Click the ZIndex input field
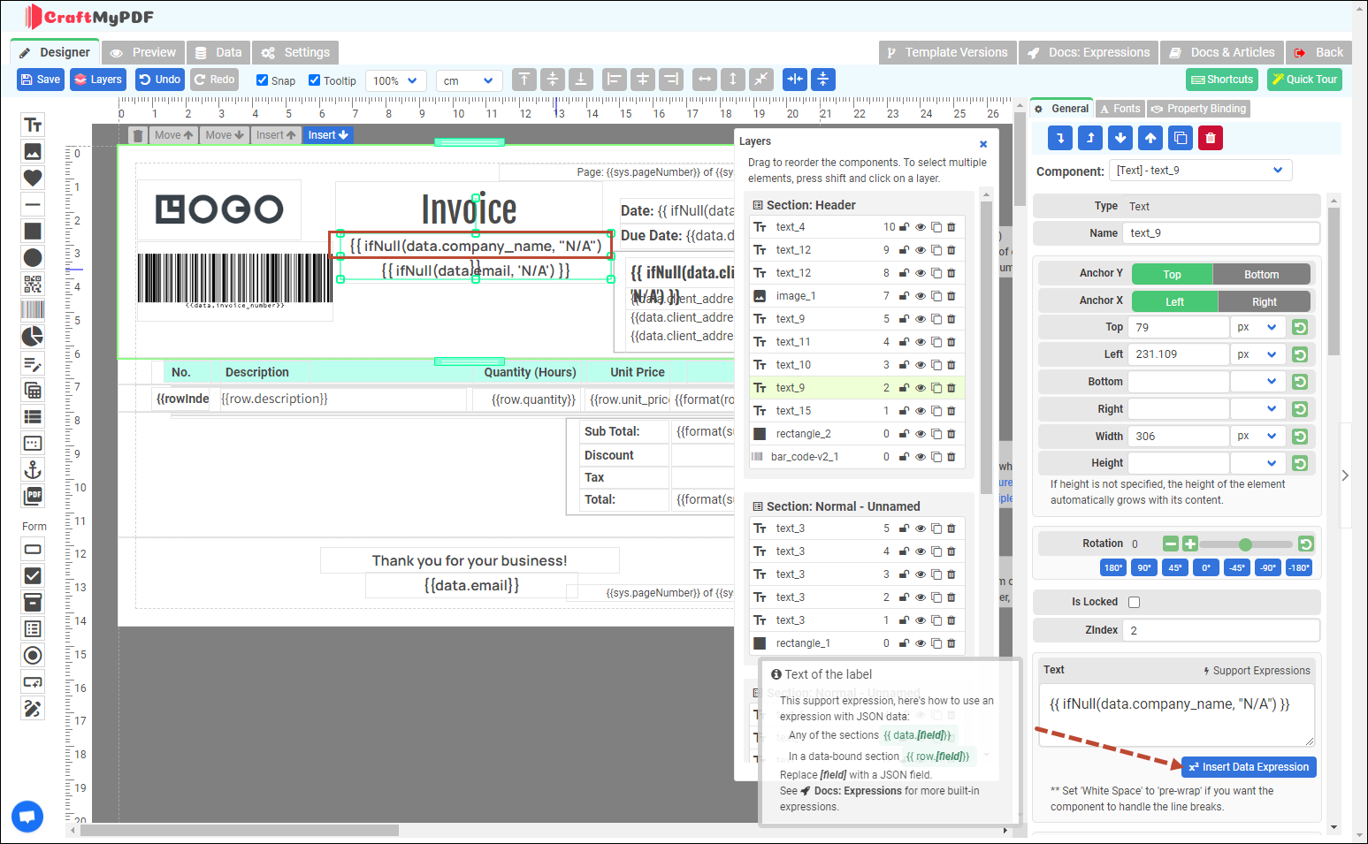The image size is (1368, 844). 1221,630
